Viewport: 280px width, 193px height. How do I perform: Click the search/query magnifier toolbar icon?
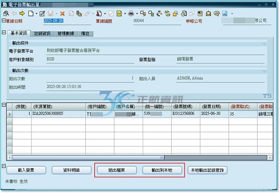6,13
